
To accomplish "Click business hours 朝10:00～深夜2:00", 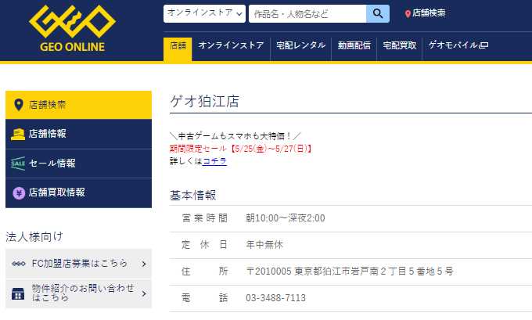I will pos(286,218).
